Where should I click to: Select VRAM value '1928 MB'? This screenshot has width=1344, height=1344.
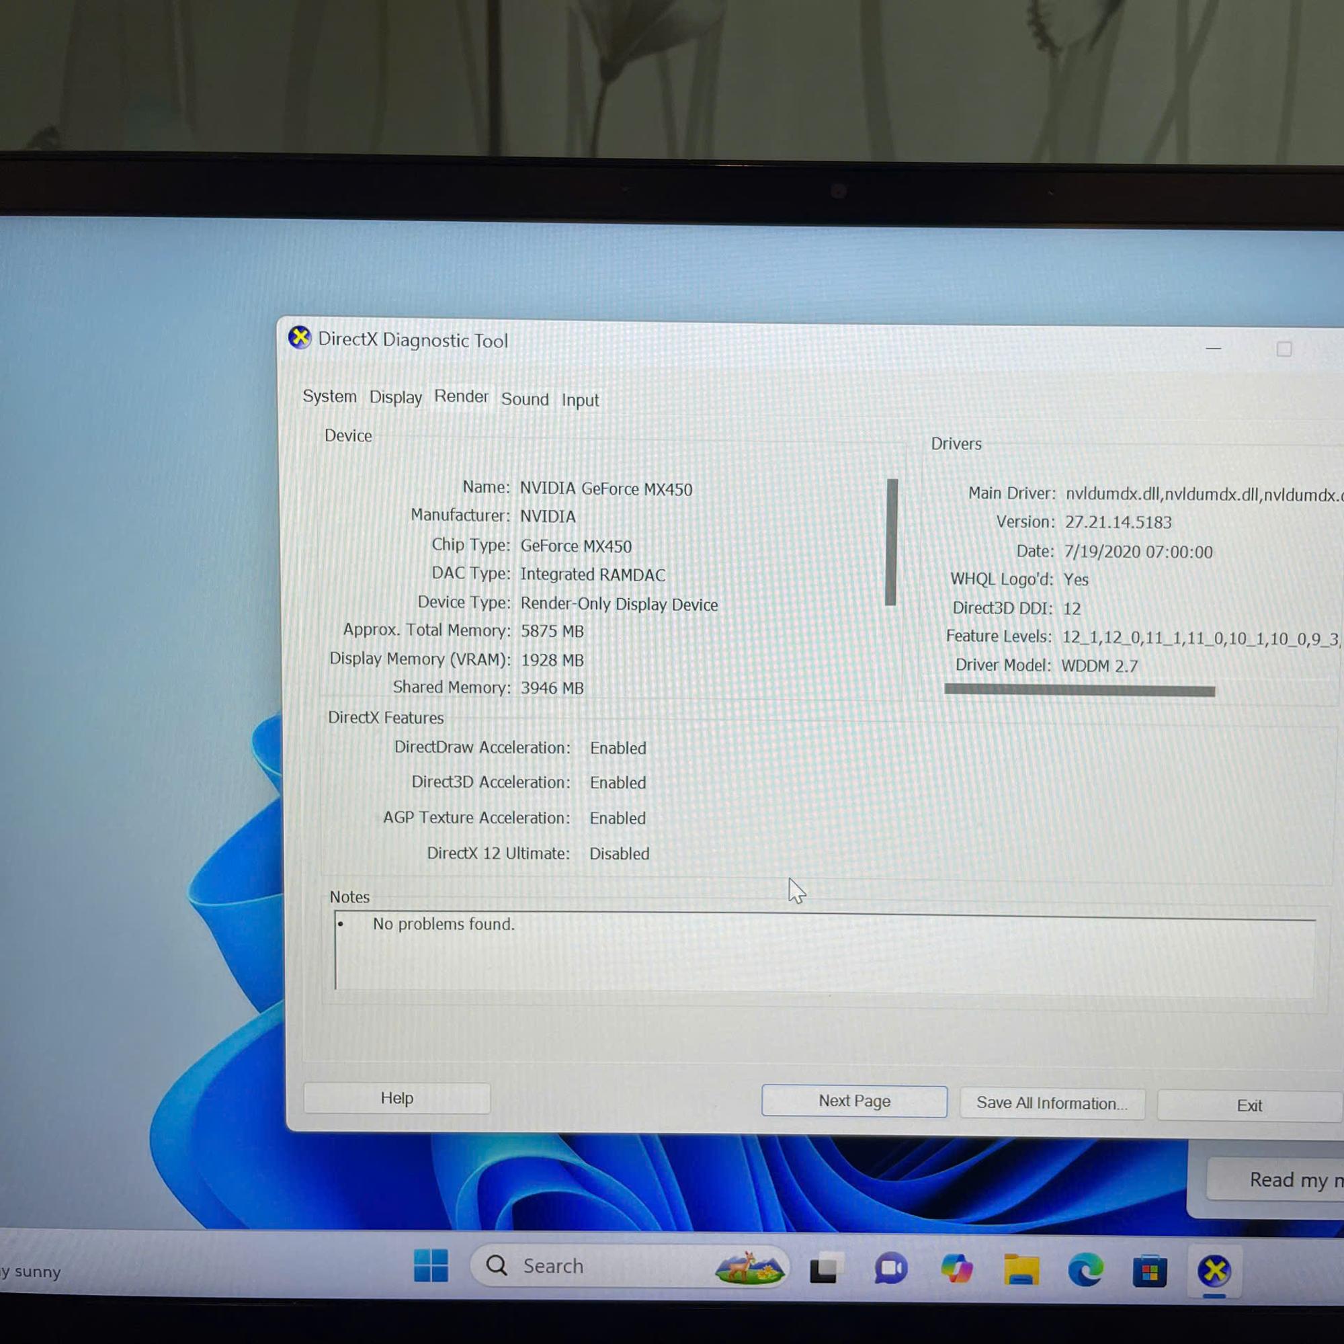point(552,659)
